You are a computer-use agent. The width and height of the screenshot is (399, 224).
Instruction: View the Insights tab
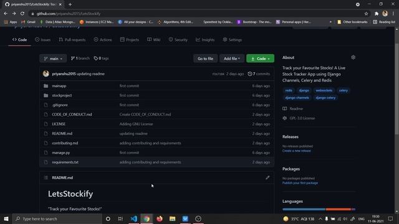click(205, 40)
